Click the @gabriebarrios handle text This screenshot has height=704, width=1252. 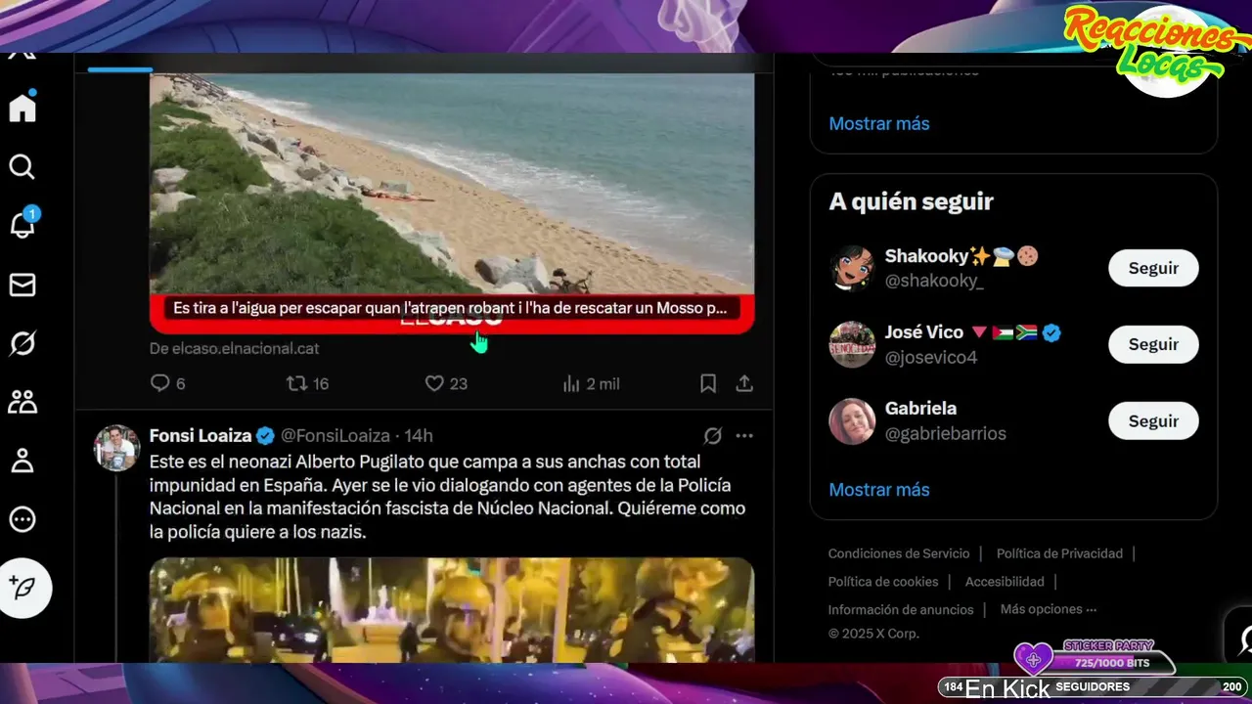click(946, 433)
